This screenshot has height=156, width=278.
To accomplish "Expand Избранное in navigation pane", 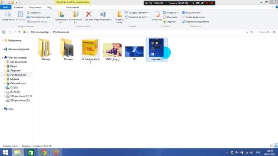I will tap(3, 40).
